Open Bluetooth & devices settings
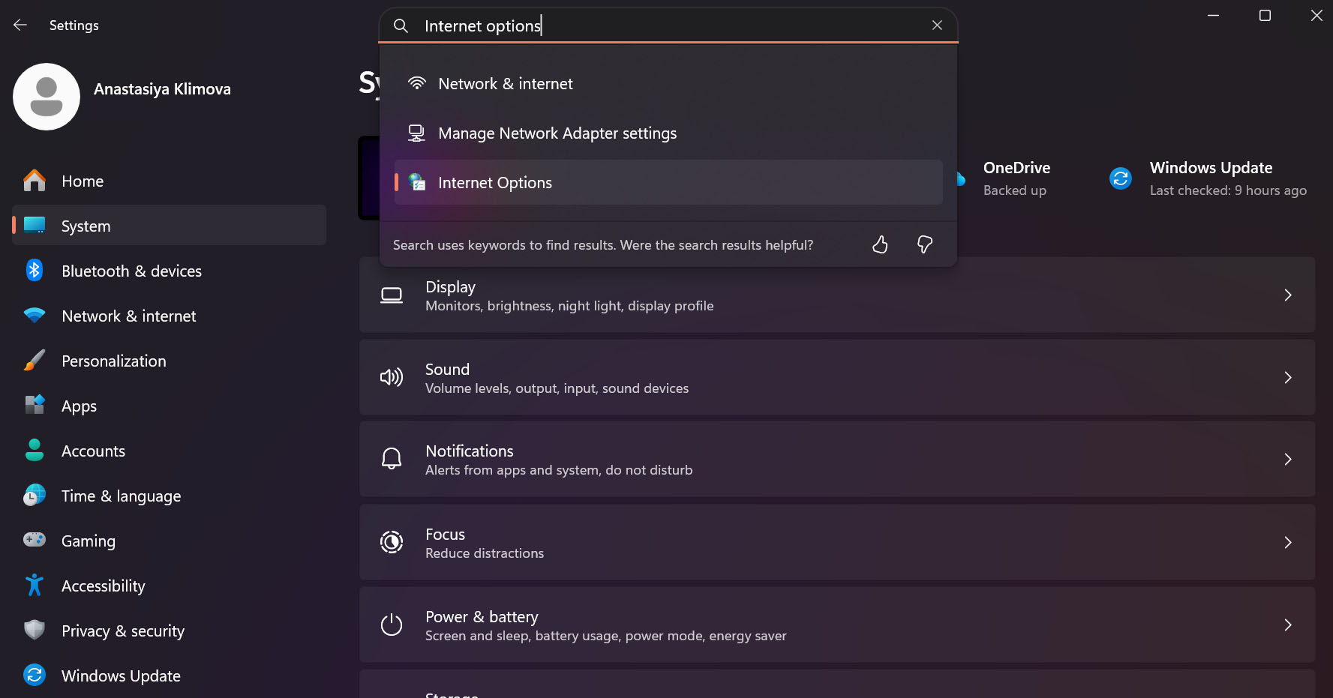The image size is (1333, 698). 170,271
